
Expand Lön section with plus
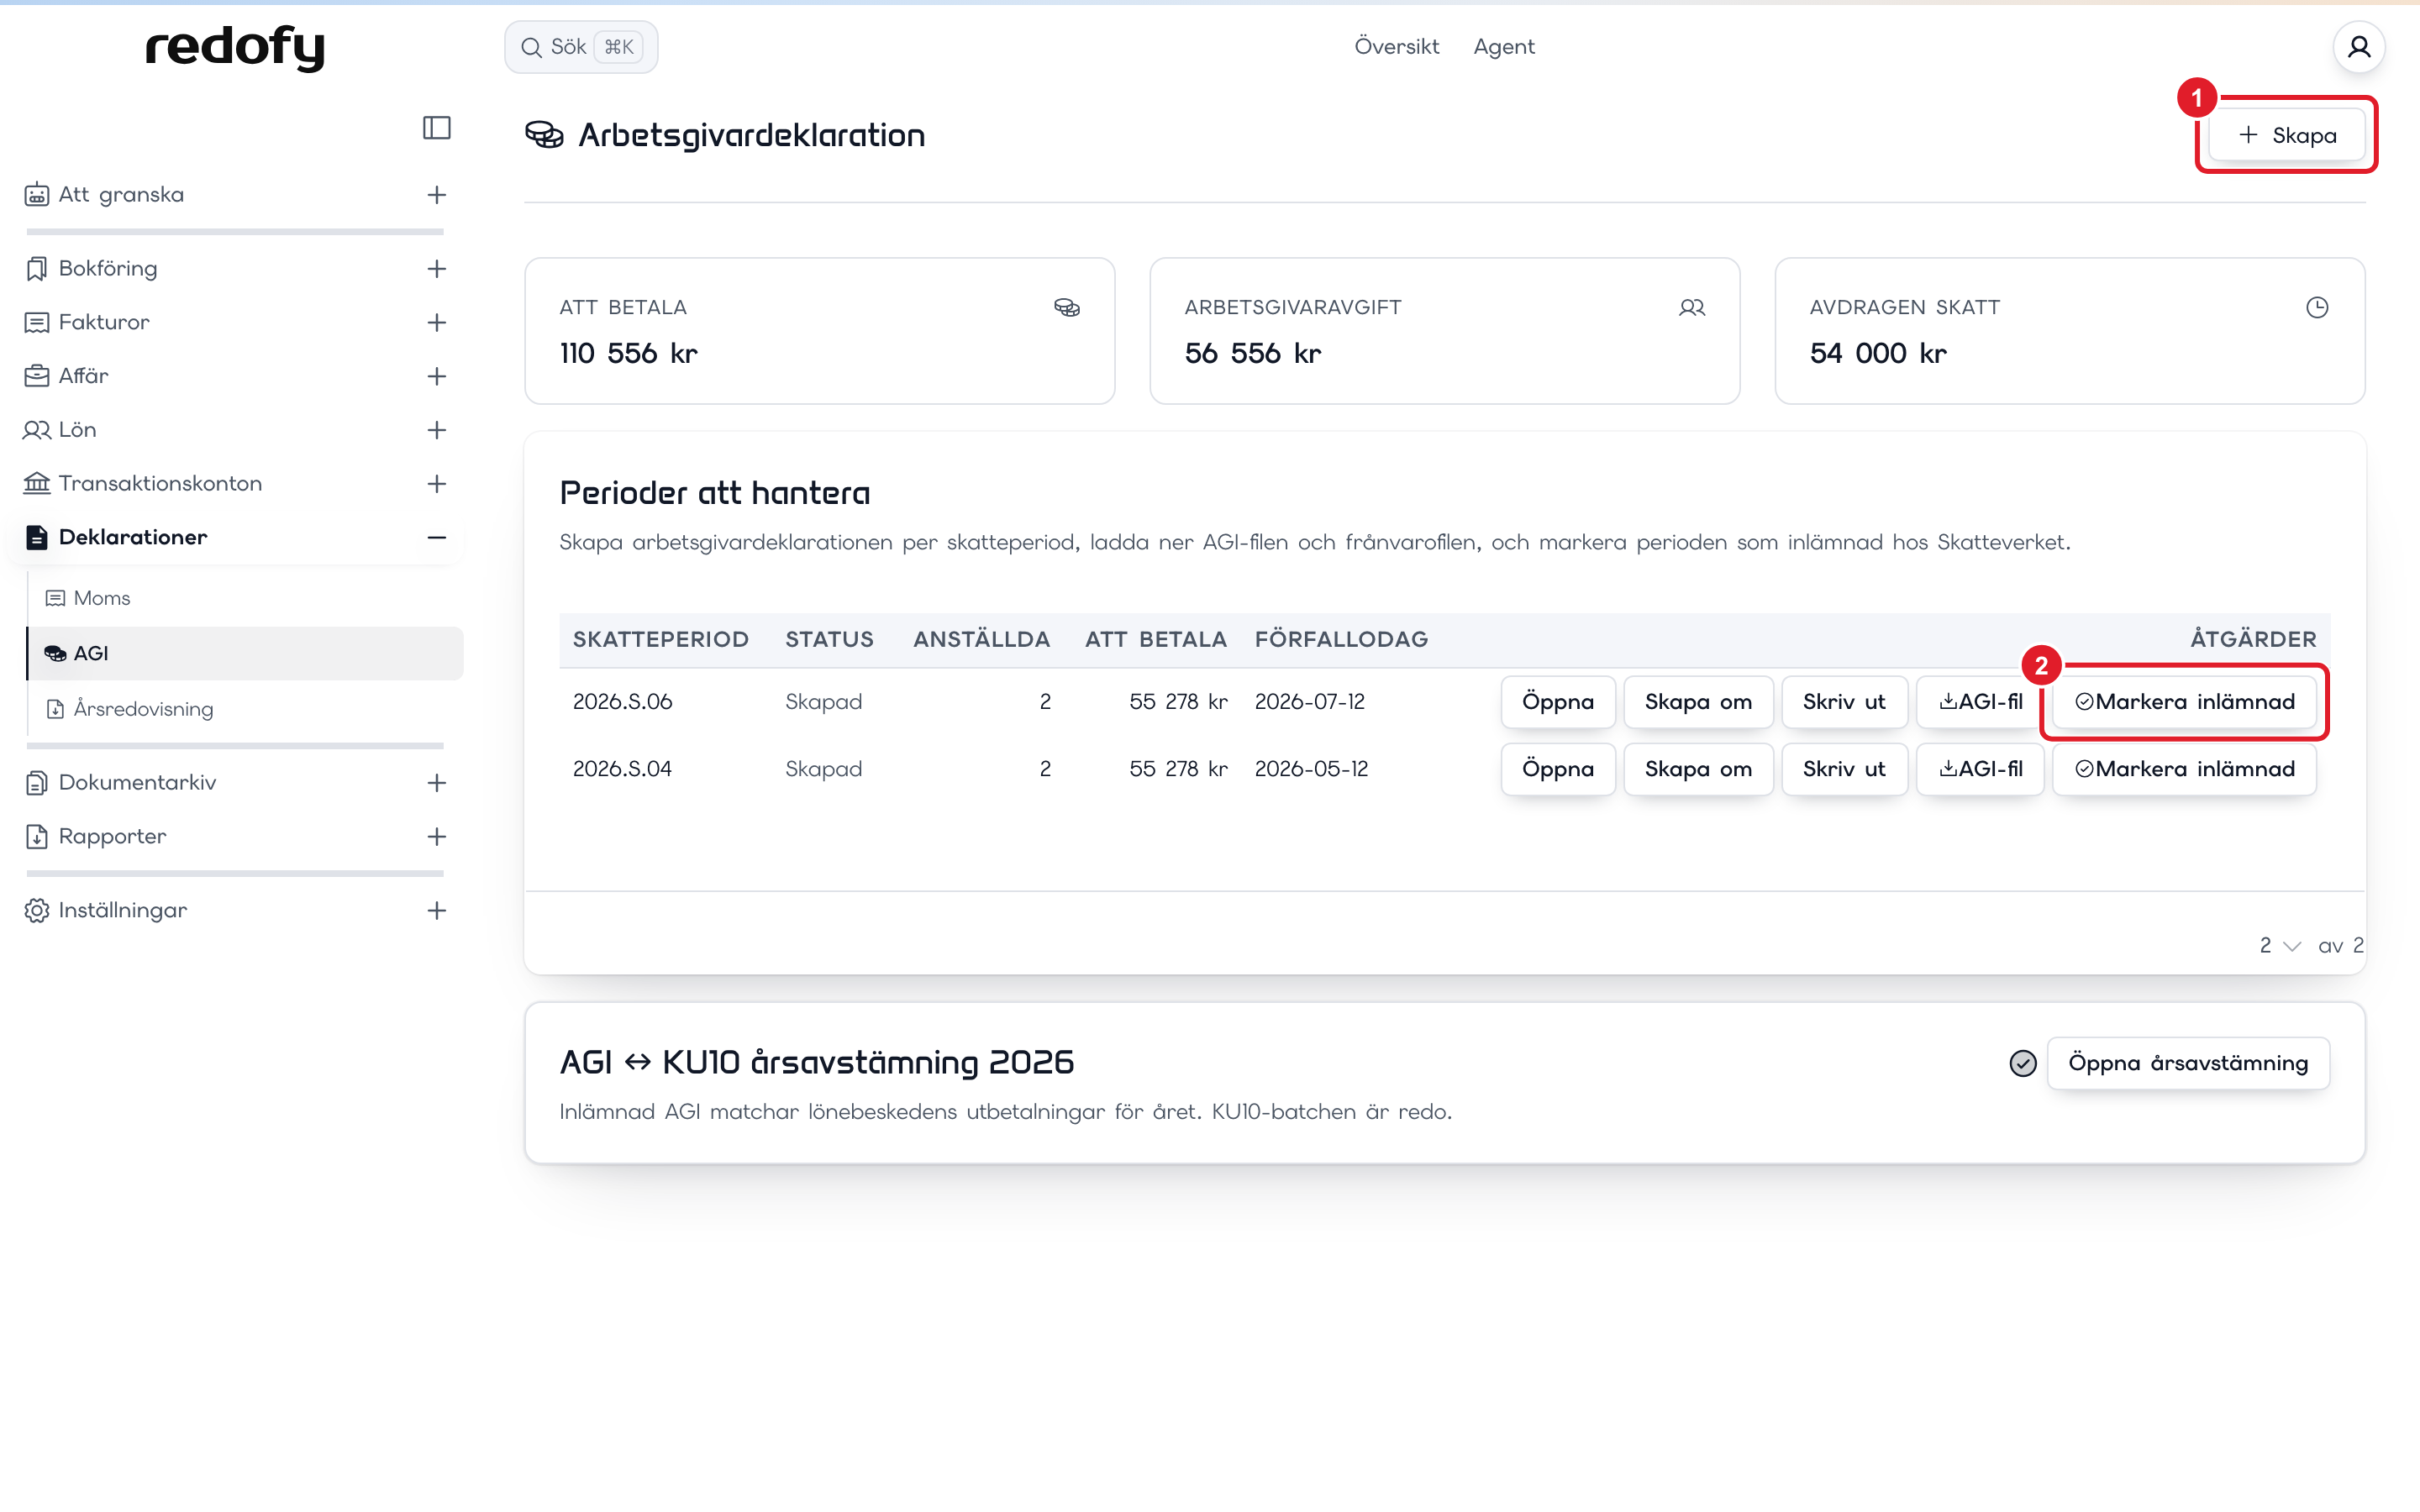tap(437, 430)
